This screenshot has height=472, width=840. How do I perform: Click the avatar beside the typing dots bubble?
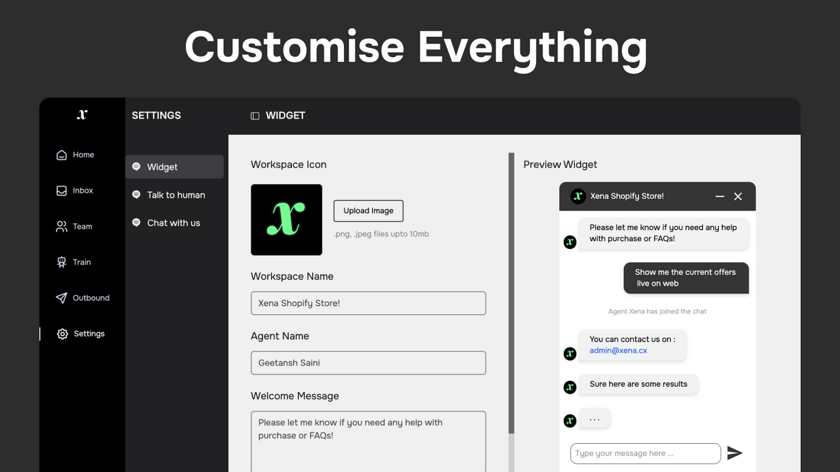coord(570,421)
